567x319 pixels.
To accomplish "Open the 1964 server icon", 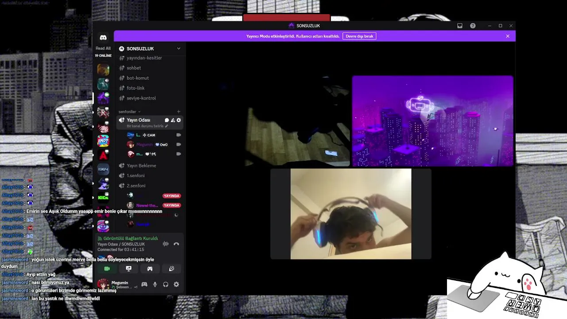I will (103, 169).
